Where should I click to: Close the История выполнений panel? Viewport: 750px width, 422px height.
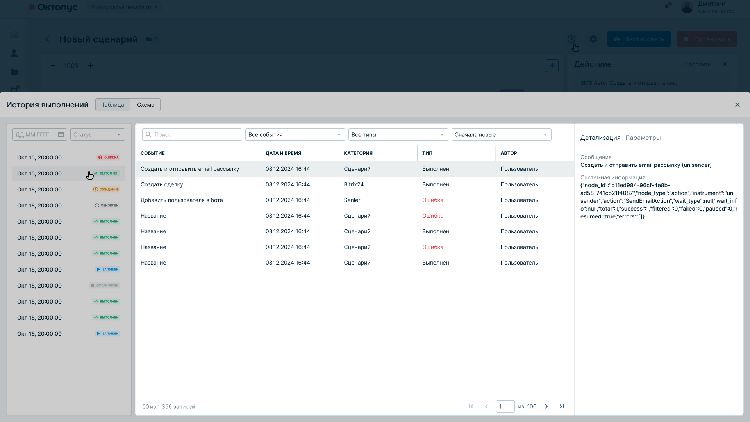coord(737,105)
